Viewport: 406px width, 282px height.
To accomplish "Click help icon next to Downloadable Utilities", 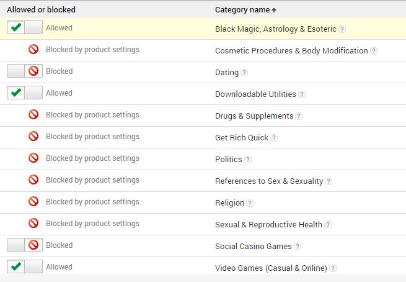I will pos(302,94).
